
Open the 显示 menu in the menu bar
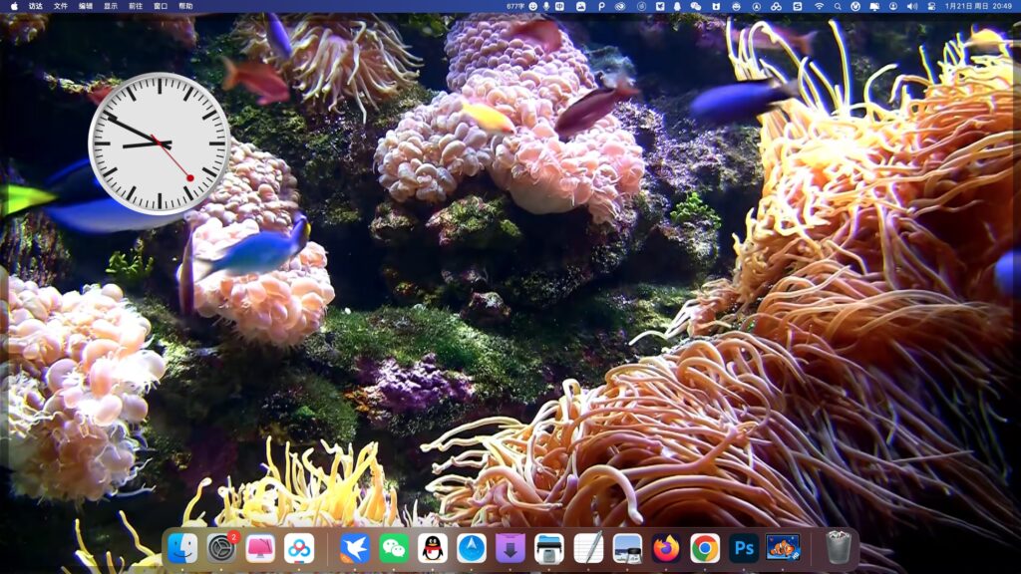[x=110, y=8]
